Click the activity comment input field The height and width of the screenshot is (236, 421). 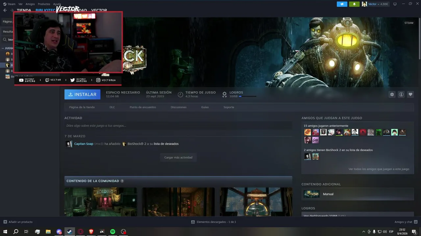pos(178,126)
